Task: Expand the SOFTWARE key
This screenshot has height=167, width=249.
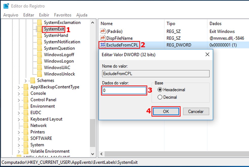Action: 19,139
